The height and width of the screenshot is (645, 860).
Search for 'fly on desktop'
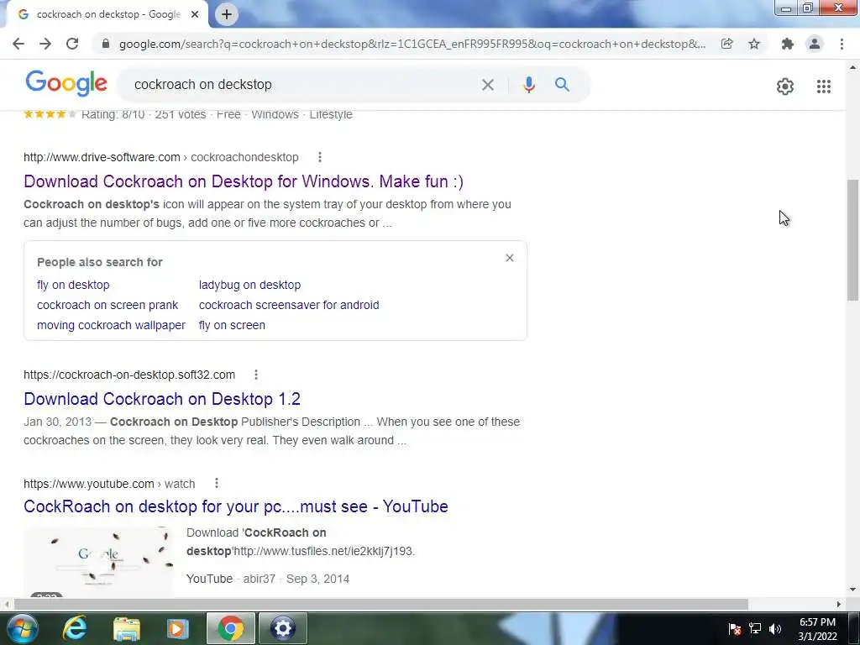point(73,285)
